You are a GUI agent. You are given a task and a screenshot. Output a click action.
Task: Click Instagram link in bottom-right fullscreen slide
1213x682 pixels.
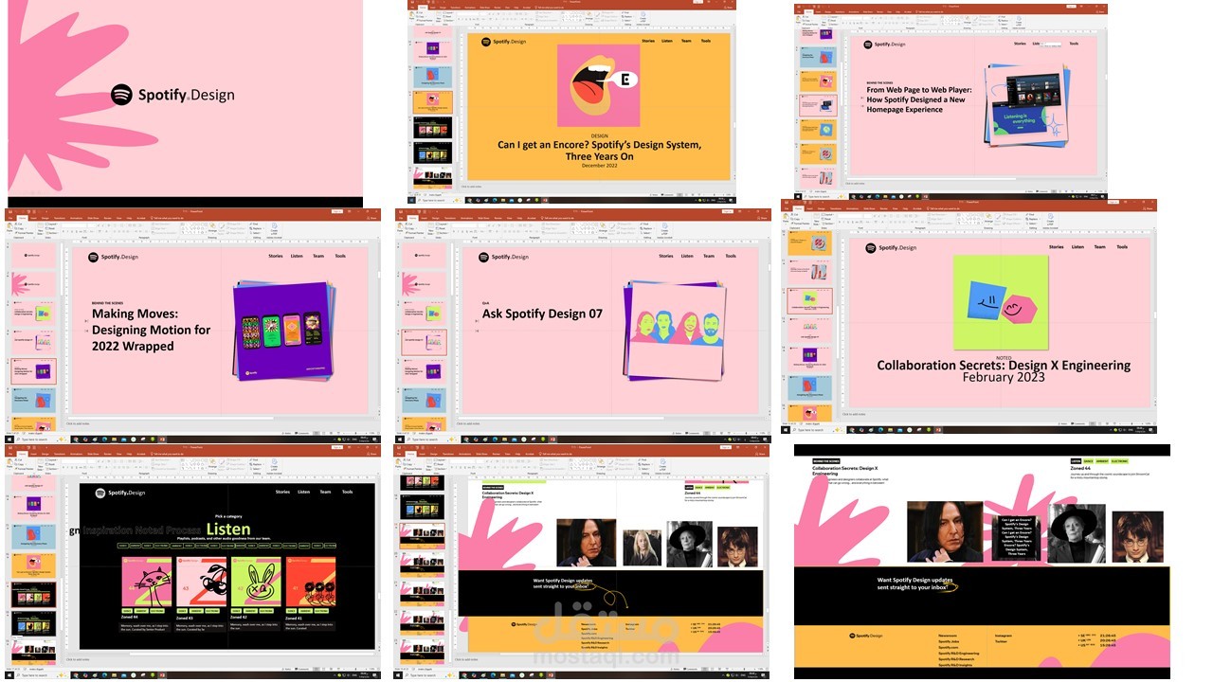tap(1004, 635)
